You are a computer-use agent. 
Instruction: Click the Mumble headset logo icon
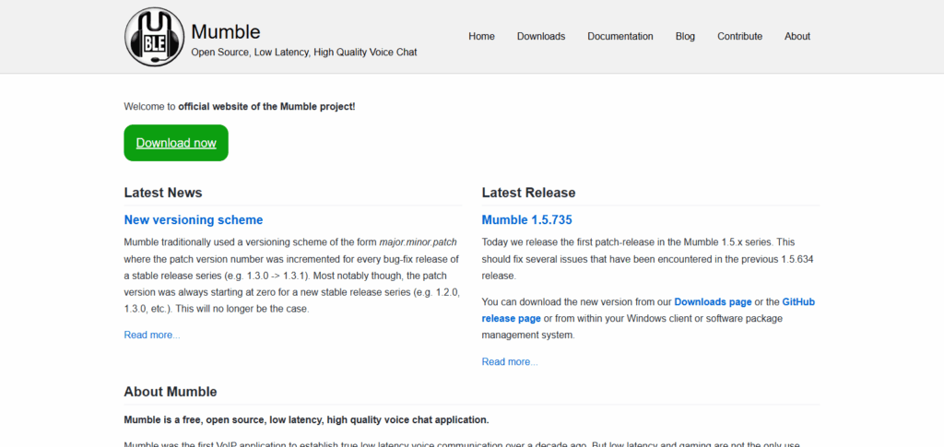pyautogui.click(x=155, y=37)
